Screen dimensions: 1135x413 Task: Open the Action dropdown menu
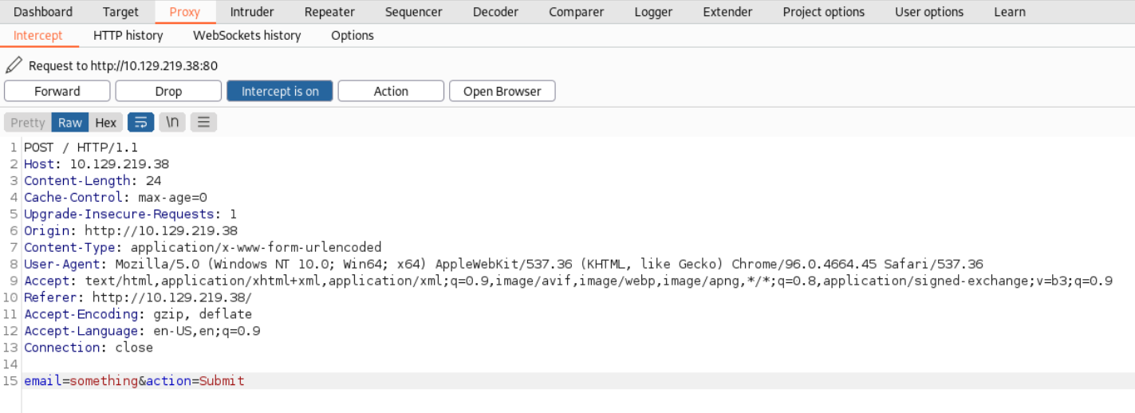coord(391,91)
